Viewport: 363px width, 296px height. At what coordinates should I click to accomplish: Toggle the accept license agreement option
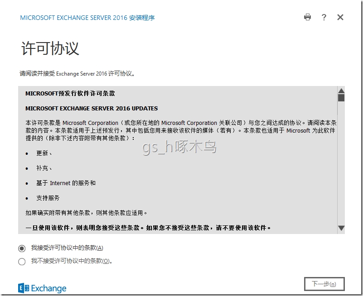tap(21, 248)
